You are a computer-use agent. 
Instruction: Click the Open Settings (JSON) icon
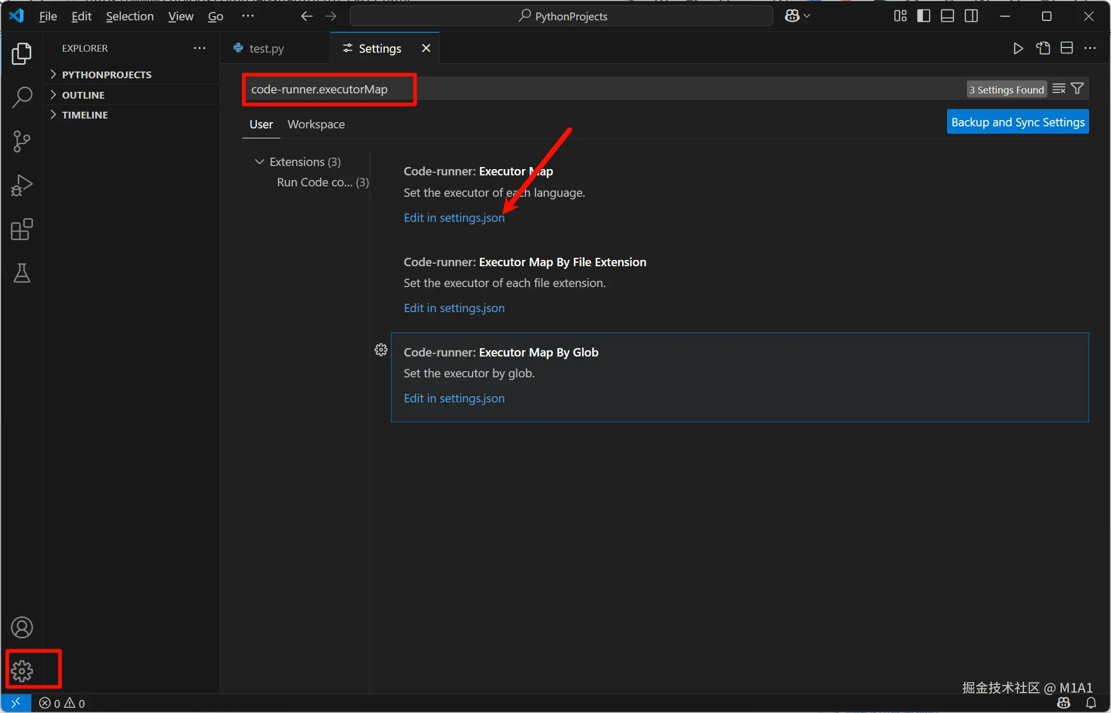click(x=1043, y=49)
